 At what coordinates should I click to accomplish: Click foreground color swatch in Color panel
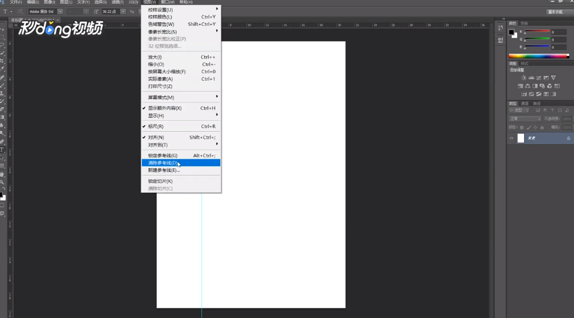512,32
